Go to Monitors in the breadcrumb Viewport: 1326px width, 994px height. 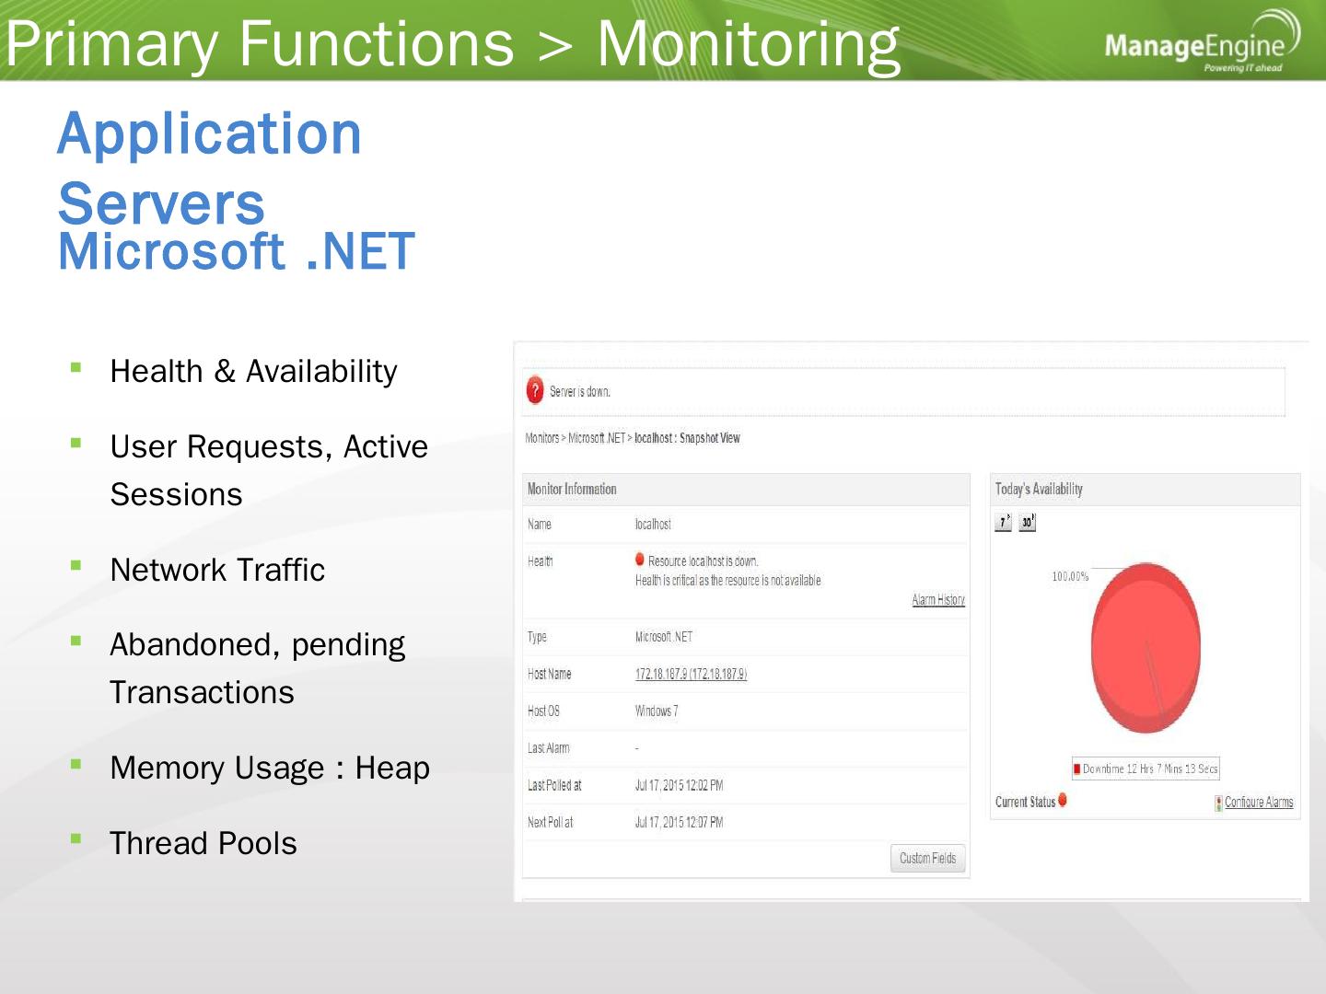click(541, 438)
